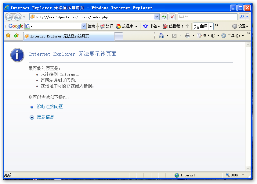
Task: Click the 完成 status bar text
Action: 8,175
